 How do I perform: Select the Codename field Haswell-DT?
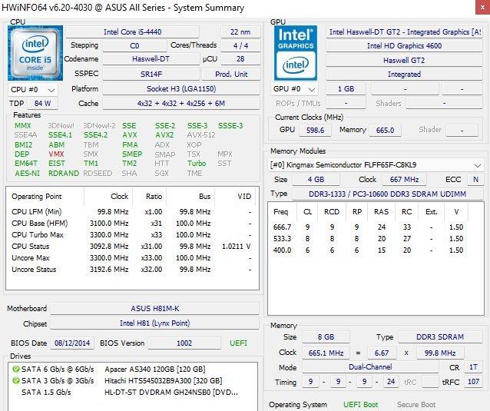(151, 59)
